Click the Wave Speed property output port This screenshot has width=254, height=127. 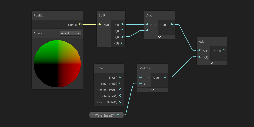coord(118,115)
